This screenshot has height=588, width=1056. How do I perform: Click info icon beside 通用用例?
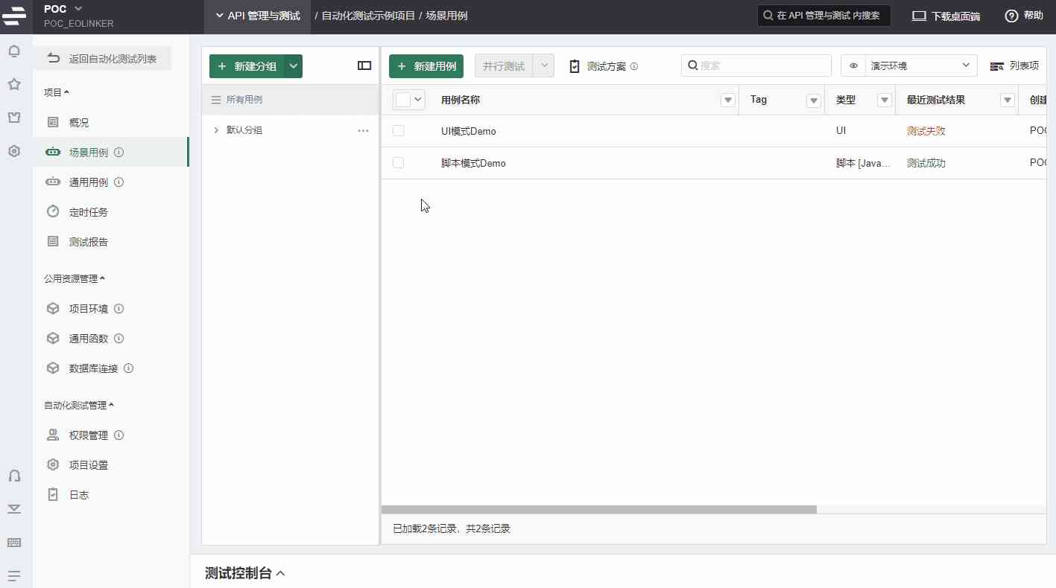click(x=119, y=182)
